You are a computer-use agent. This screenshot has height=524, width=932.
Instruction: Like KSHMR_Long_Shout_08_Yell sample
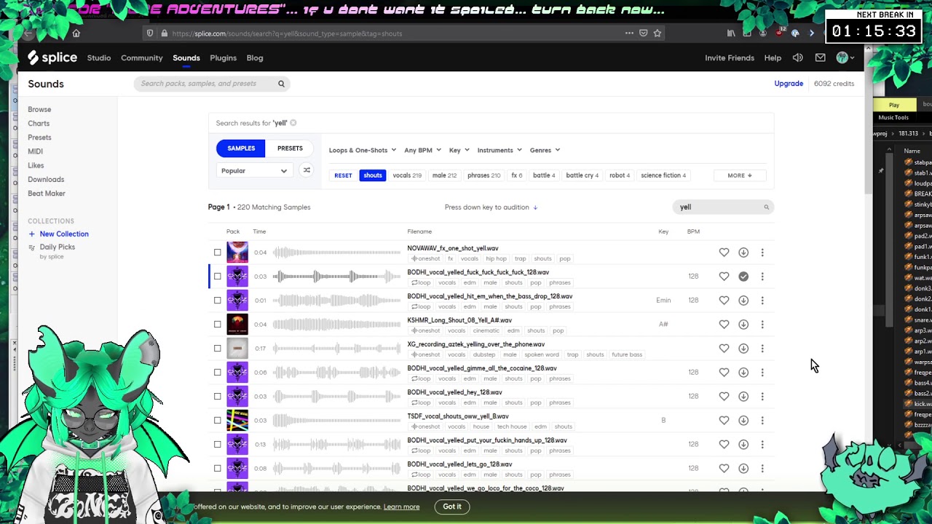click(x=724, y=324)
